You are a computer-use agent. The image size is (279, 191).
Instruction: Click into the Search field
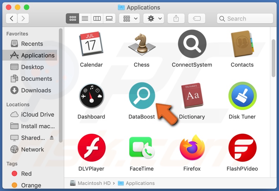coord(245,18)
